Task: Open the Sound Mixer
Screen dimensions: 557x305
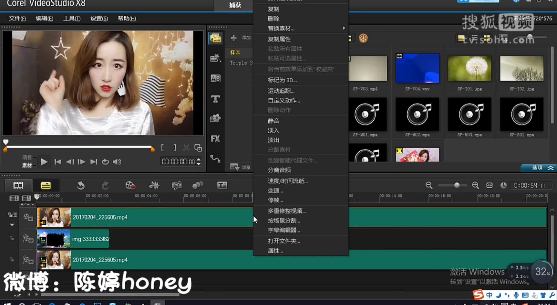Action: point(154,185)
